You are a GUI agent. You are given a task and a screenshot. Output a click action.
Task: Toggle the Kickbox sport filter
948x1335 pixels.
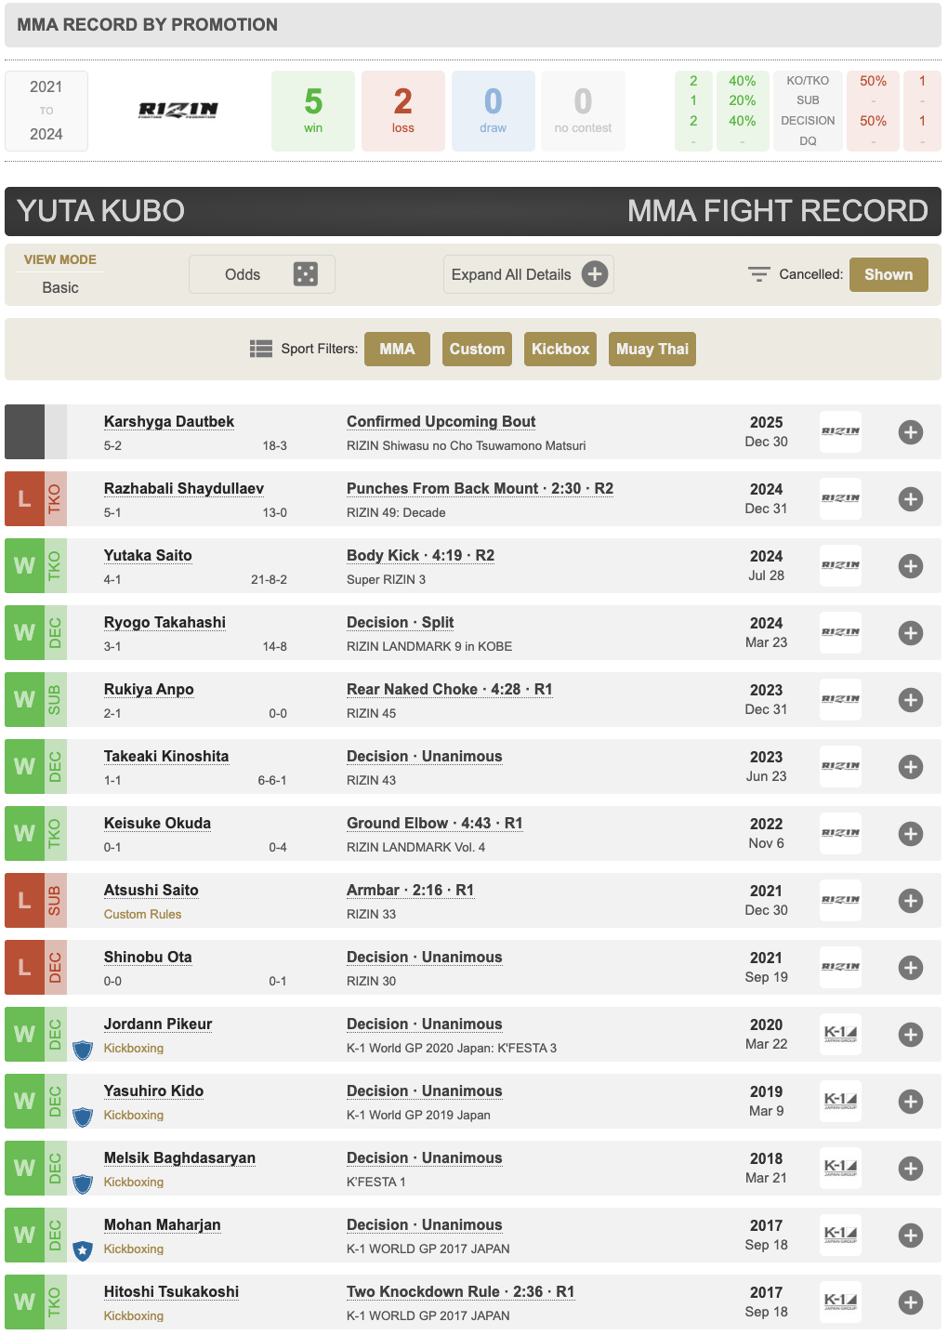[x=560, y=349]
